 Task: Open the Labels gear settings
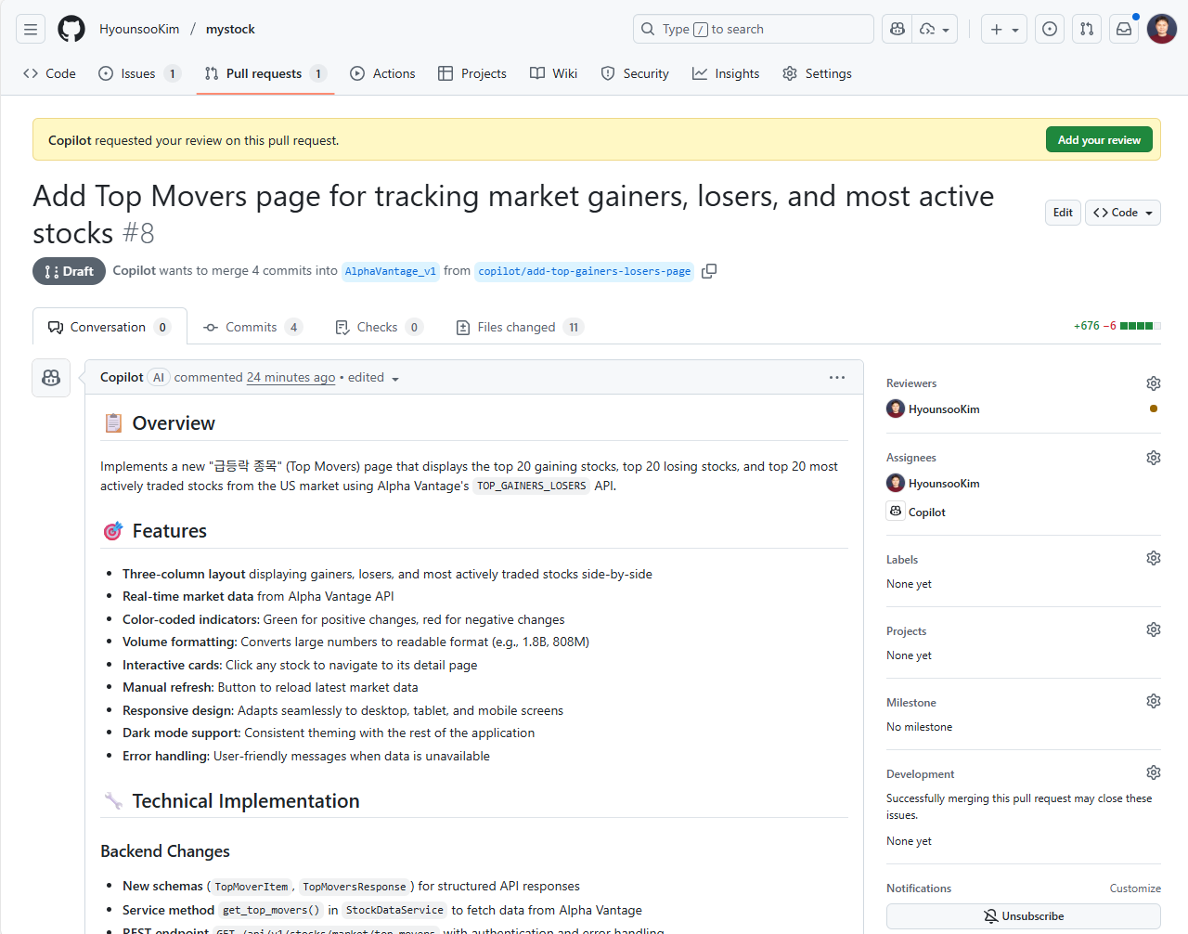(1153, 558)
